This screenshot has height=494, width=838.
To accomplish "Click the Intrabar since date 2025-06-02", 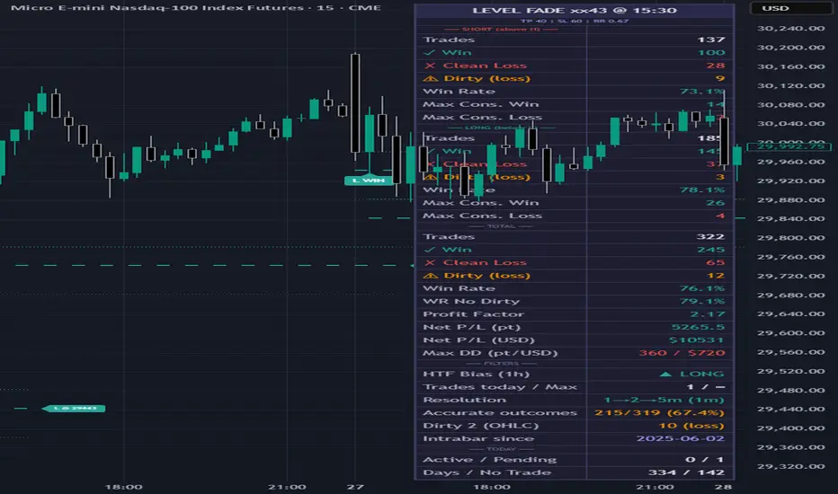I will [x=681, y=438].
